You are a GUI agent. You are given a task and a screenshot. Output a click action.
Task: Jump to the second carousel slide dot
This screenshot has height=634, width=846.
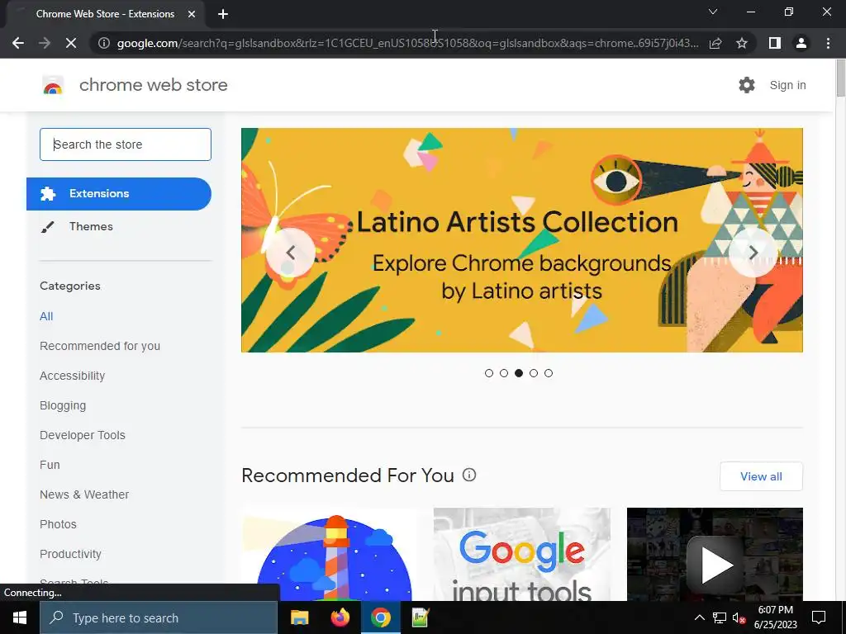[504, 373]
